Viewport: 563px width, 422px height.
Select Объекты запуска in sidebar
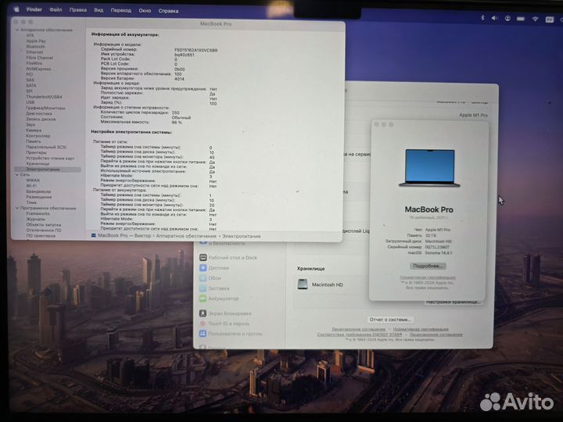pyautogui.click(x=44, y=224)
